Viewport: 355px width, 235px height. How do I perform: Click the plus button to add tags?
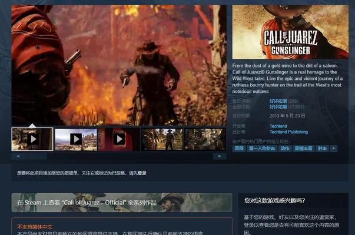click(333, 149)
